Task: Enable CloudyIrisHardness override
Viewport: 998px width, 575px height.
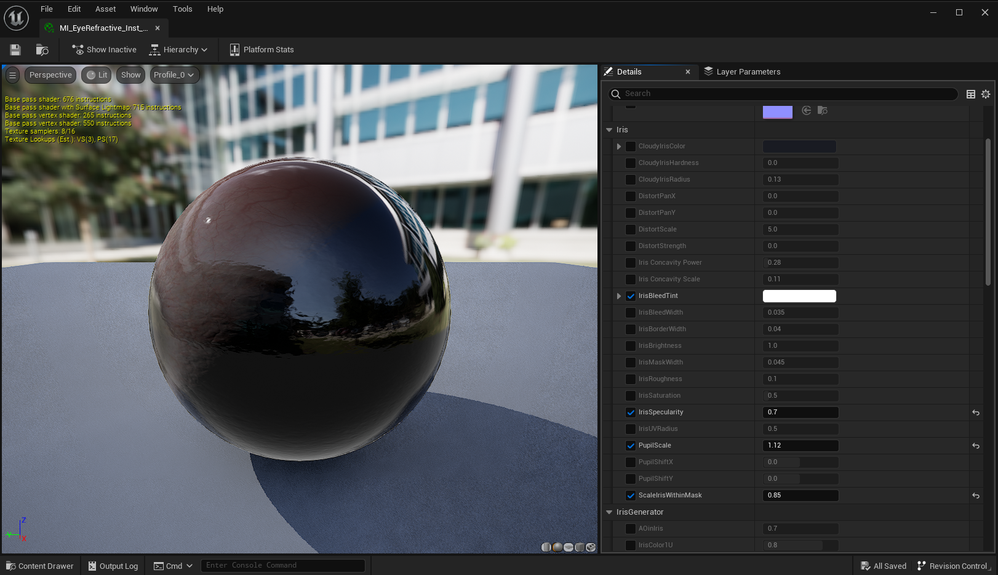Action: [631, 163]
